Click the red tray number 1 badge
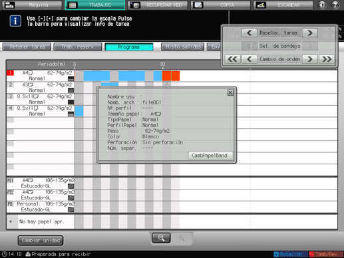 (x=11, y=73)
